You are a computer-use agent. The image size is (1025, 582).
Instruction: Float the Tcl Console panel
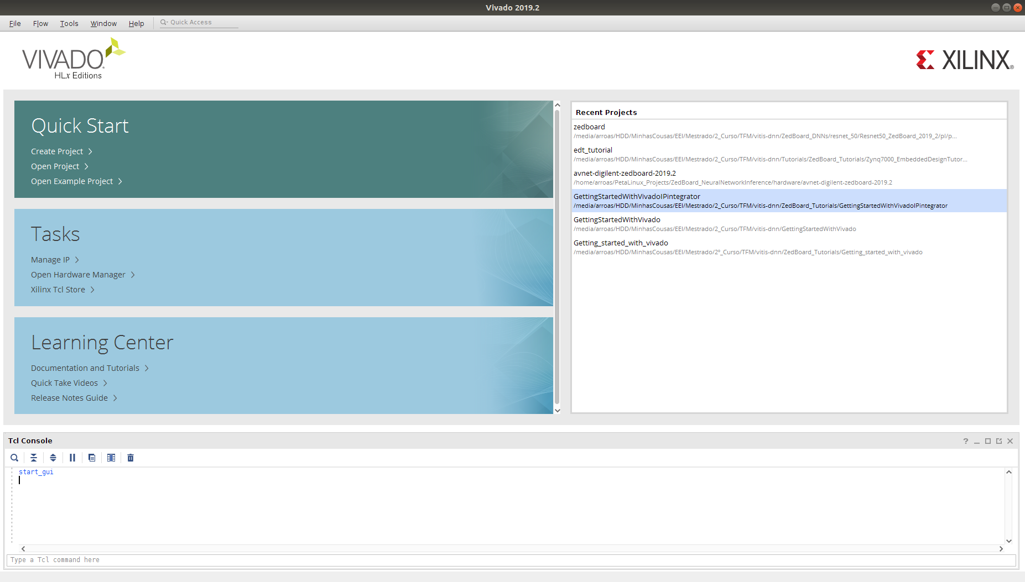tap(999, 441)
